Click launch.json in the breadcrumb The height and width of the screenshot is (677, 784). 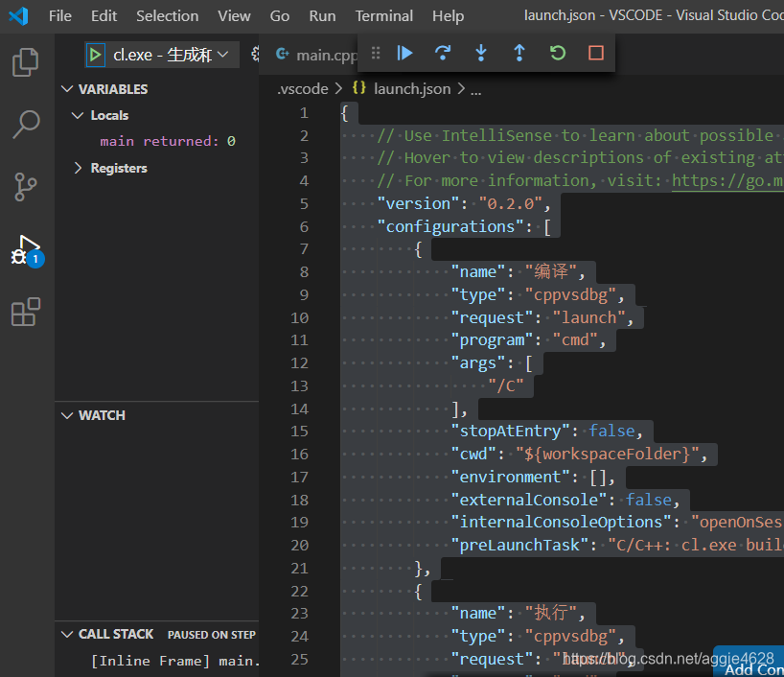pos(412,89)
